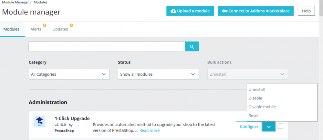Click the 1-Click Upgrade module icon
The image size is (323, 140).
[39, 121]
